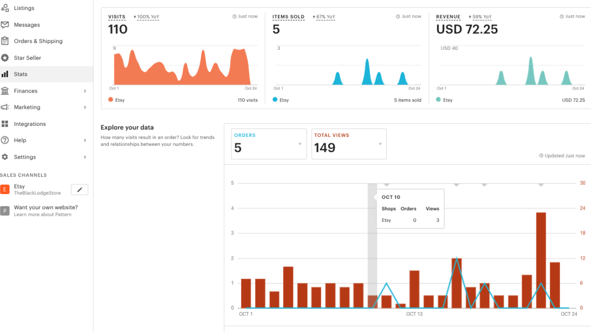The width and height of the screenshot is (591, 332).
Task: Click the orange Etsy channel icon
Action: (x=5, y=190)
